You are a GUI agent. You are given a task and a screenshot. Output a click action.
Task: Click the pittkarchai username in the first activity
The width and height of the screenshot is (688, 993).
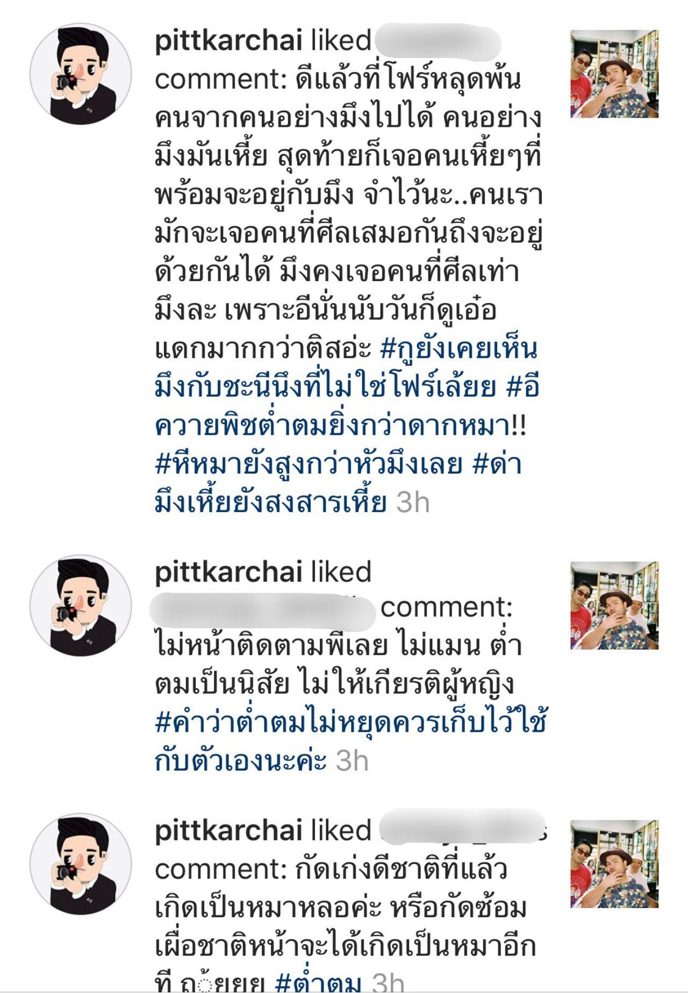click(228, 41)
